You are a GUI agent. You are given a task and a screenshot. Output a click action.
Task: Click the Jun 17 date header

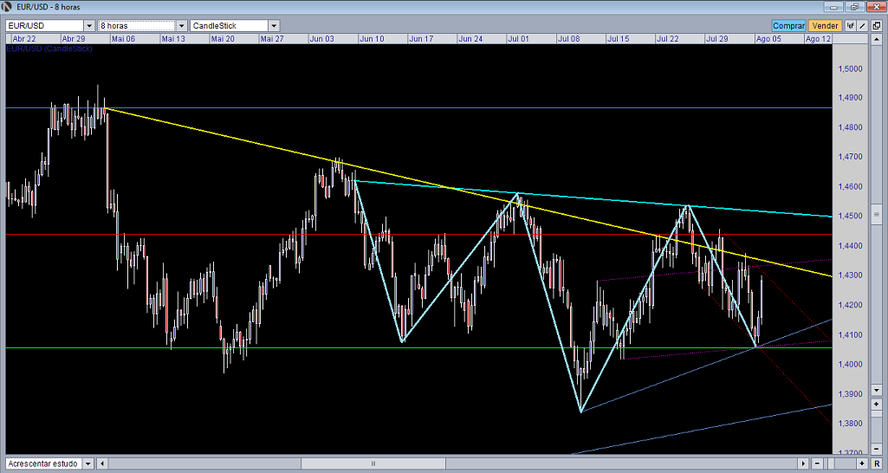tap(421, 38)
